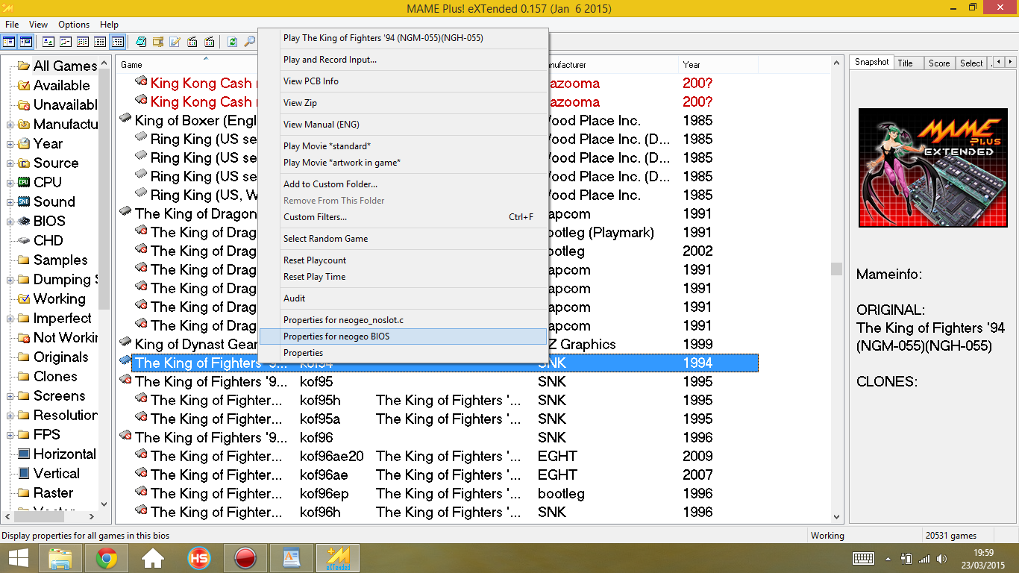
Task: Switch to the Snapshot tab
Action: (x=871, y=63)
